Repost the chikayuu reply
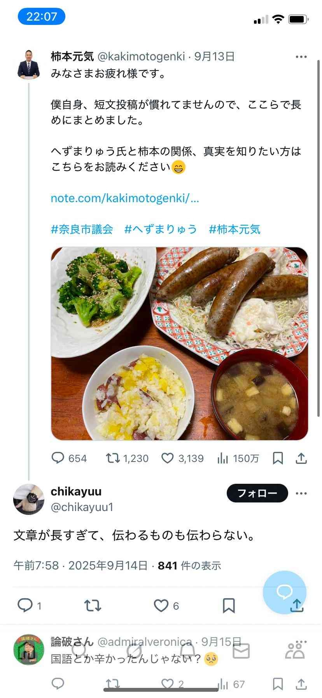Image resolution: width=322 pixels, height=698 pixels. [x=93, y=606]
